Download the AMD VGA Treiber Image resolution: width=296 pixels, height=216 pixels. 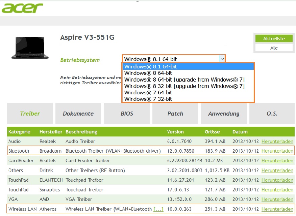[277, 199]
